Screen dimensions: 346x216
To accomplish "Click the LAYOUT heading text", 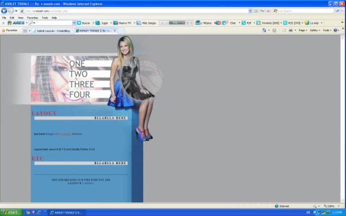I will (x=44, y=113).
